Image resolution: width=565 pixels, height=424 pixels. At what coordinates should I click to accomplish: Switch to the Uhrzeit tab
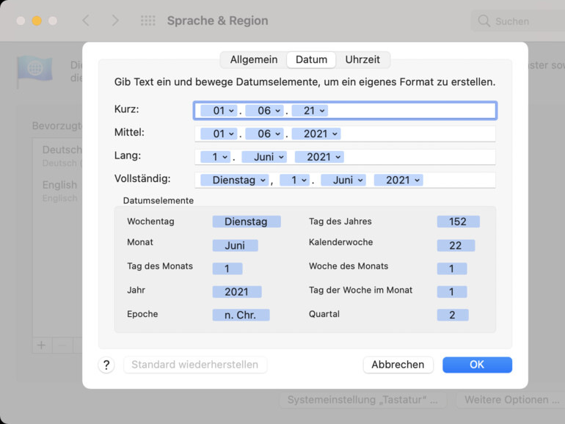tap(362, 59)
